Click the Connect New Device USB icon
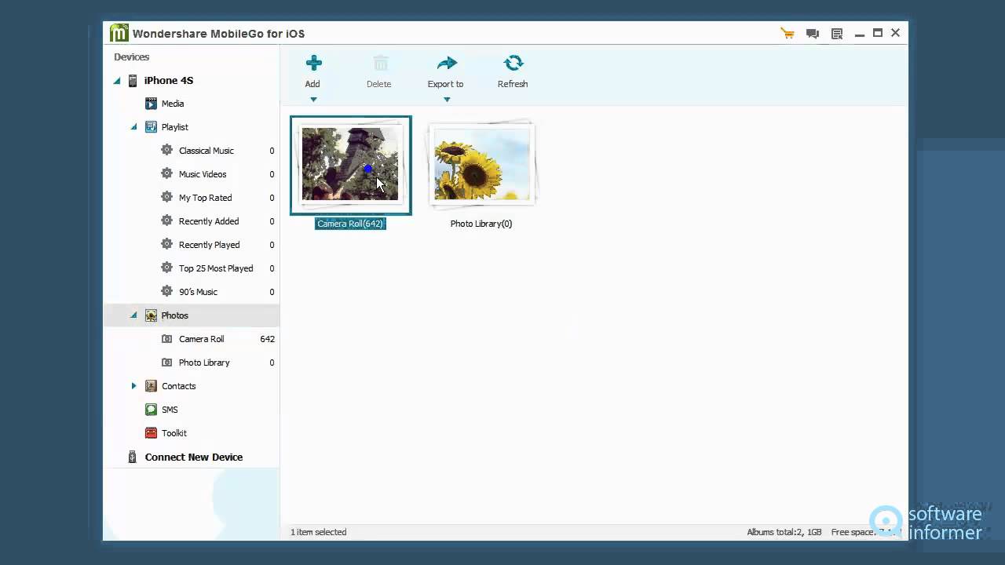The height and width of the screenshot is (565, 1005). tap(133, 457)
